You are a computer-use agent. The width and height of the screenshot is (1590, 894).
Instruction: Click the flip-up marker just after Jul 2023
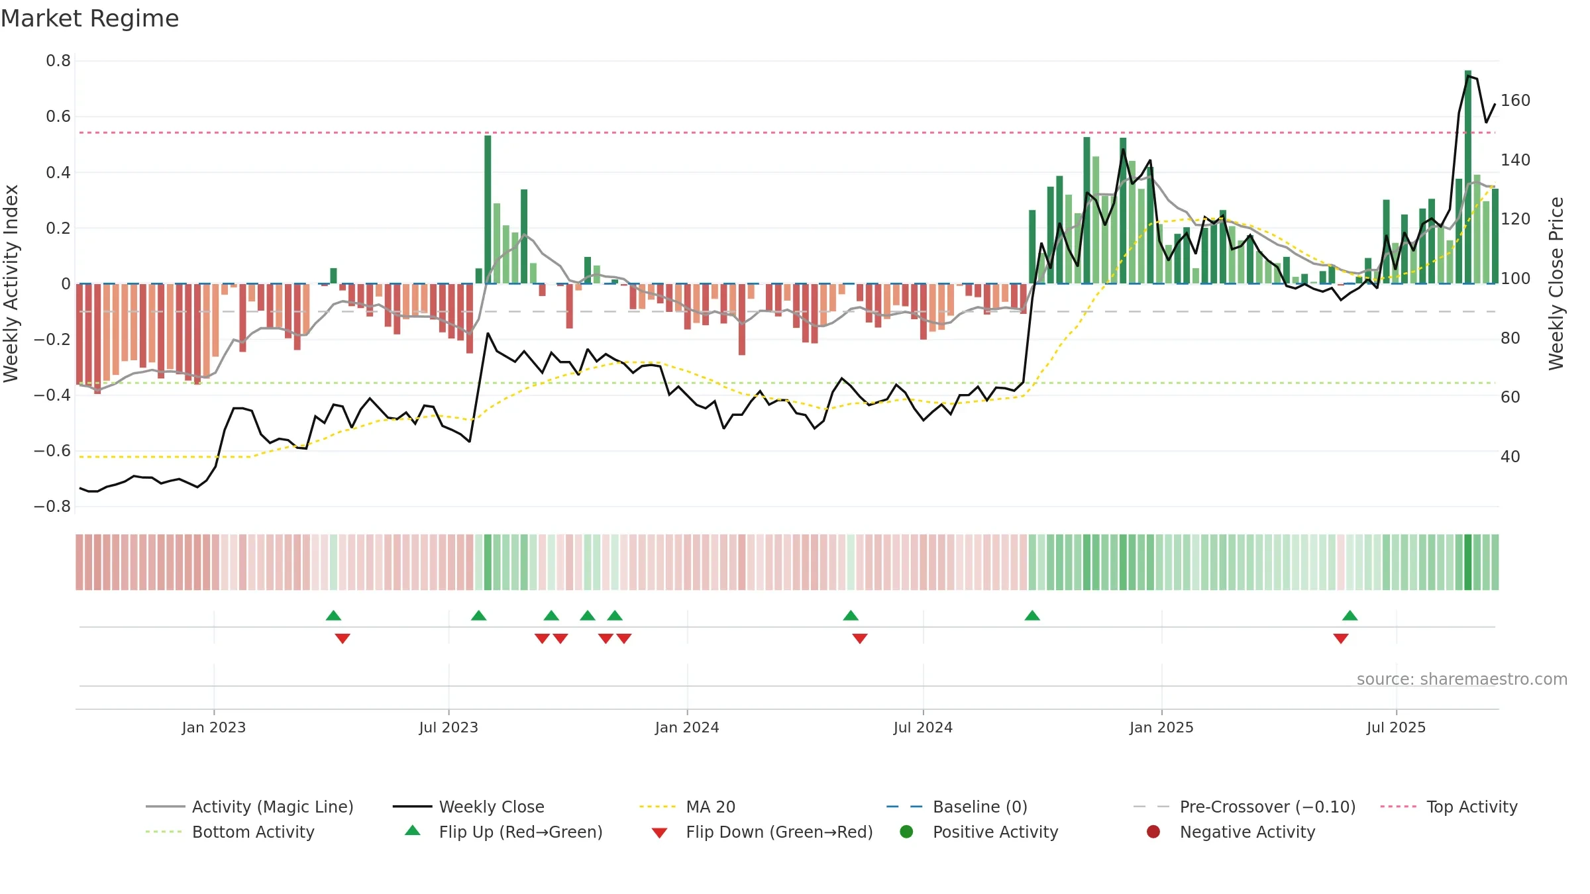pyautogui.click(x=478, y=616)
